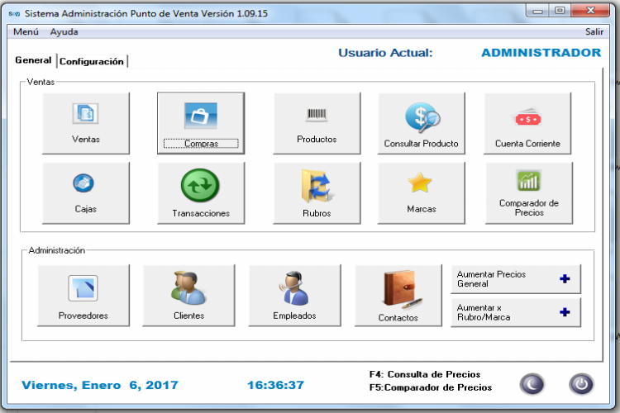Image resolution: width=620 pixels, height=413 pixels.
Task: Open the Proveedores module
Action: (83, 289)
